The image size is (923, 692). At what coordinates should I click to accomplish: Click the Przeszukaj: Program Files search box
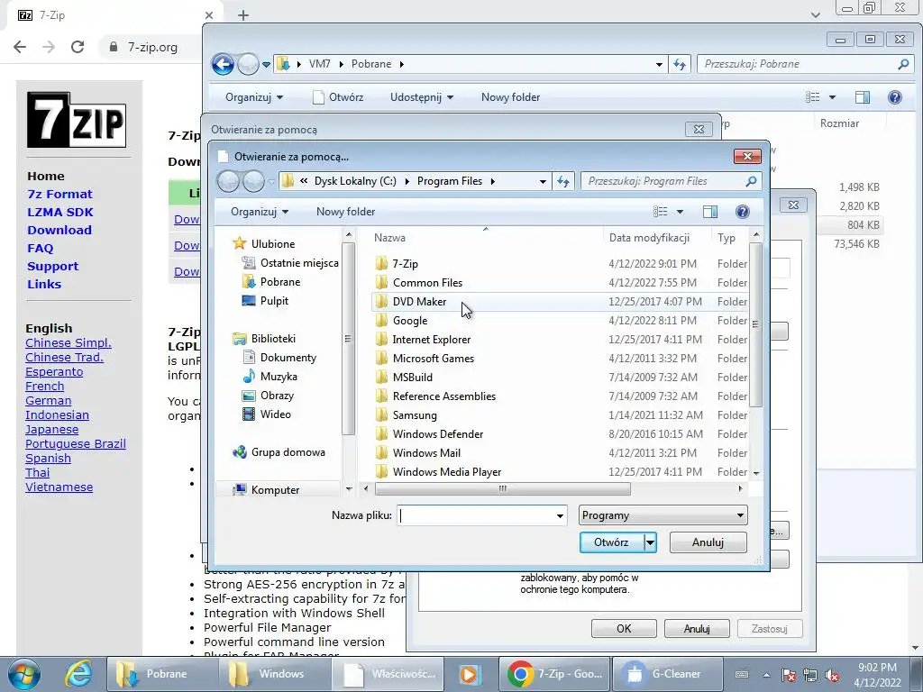tap(663, 181)
